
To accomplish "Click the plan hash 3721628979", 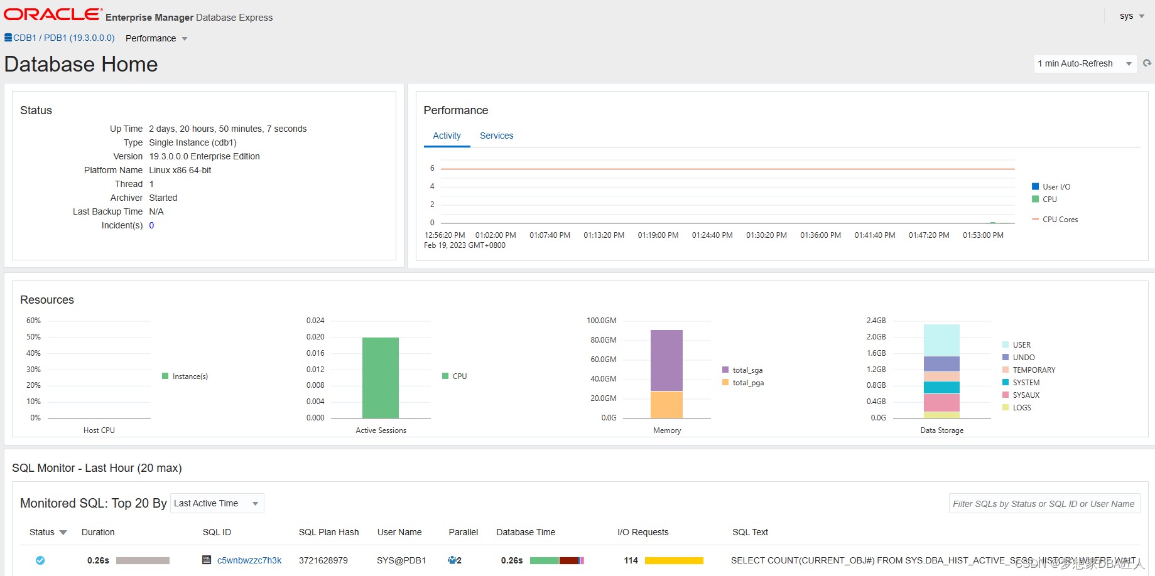I will (323, 560).
